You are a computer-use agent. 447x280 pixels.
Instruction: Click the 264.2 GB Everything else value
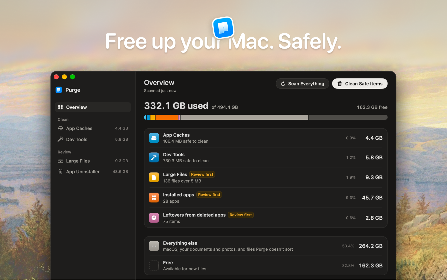click(x=370, y=246)
